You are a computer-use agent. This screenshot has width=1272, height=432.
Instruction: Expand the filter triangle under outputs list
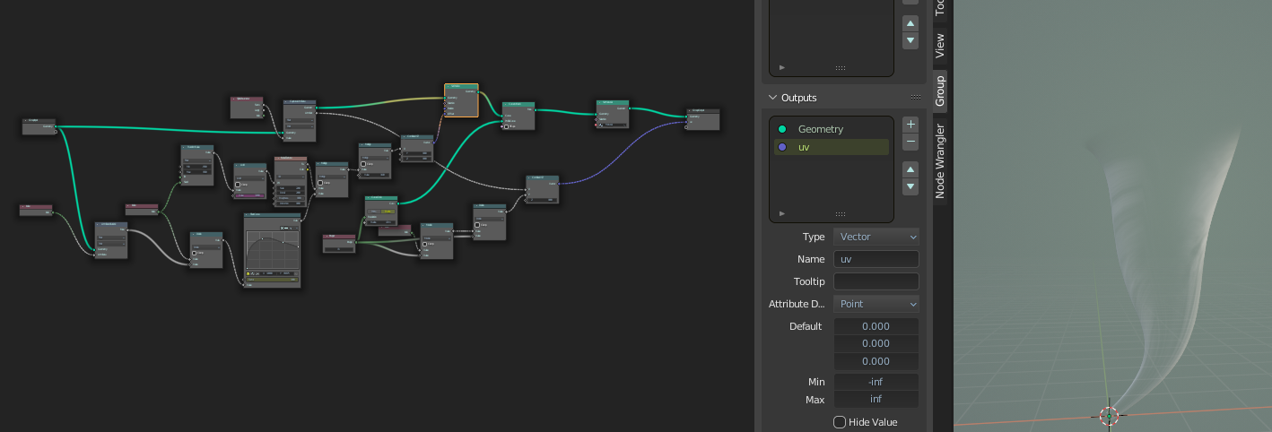coord(782,213)
